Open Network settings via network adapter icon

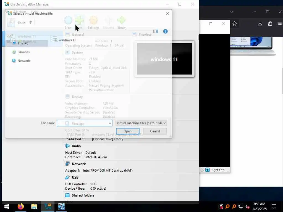[67, 163]
